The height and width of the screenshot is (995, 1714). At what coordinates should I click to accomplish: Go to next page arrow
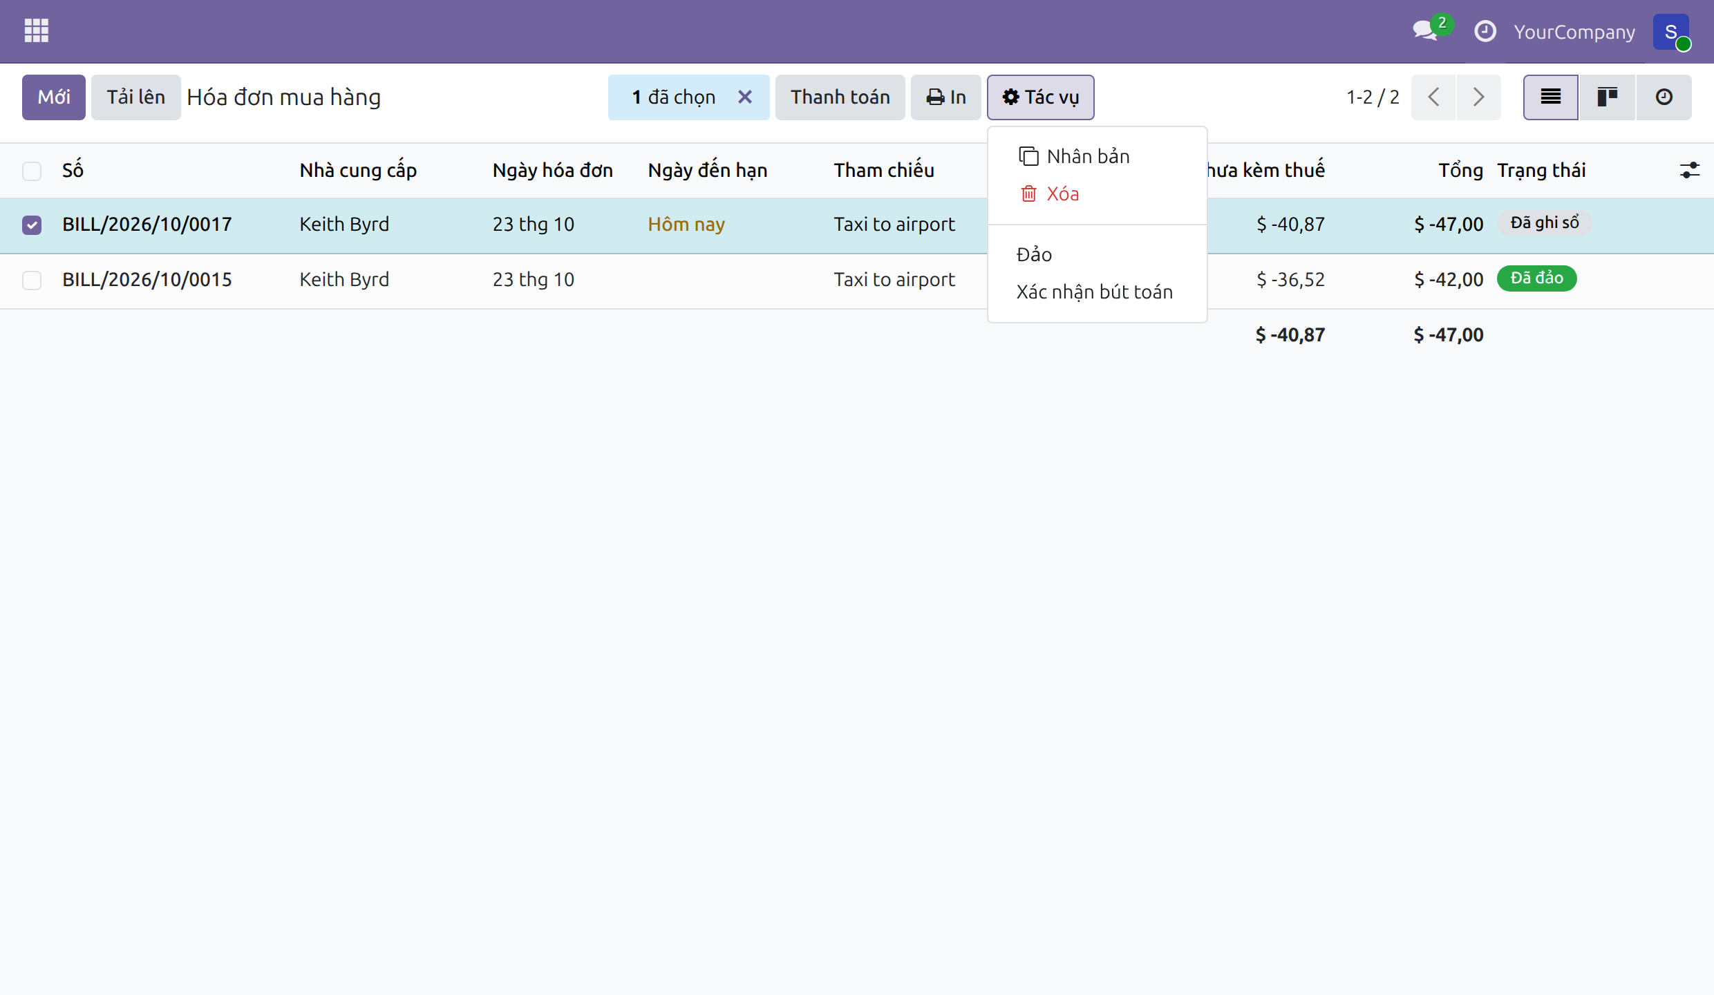click(x=1478, y=97)
